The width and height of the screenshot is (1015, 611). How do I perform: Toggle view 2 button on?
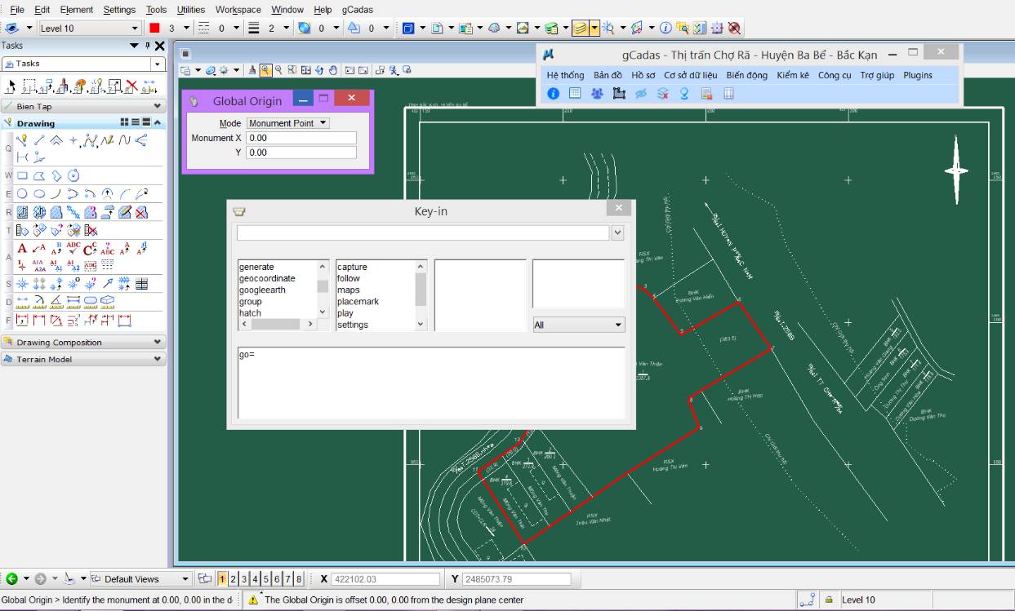(234, 579)
